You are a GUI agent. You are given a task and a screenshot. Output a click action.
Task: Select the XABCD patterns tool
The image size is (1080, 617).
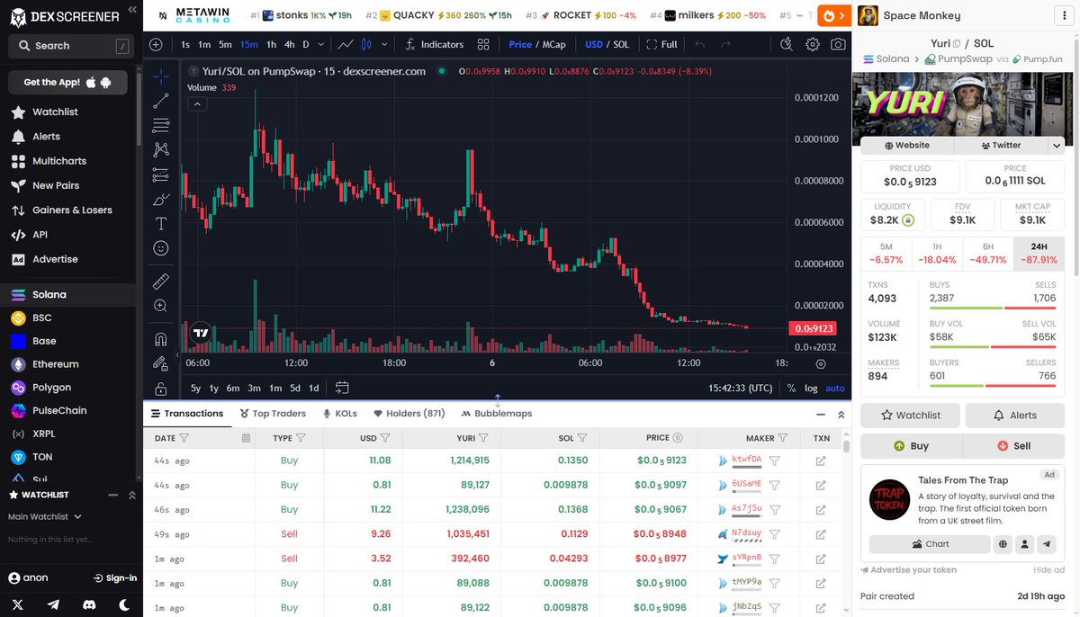[x=161, y=149]
